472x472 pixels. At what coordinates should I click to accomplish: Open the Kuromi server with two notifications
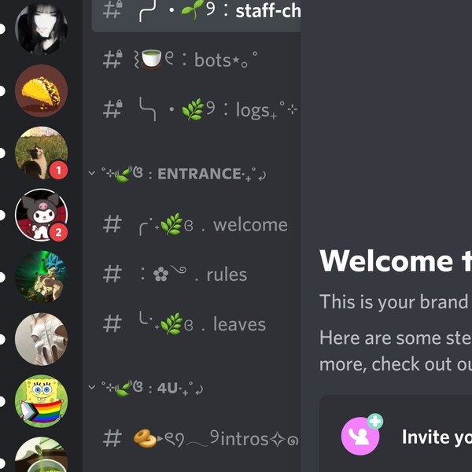click(41, 215)
